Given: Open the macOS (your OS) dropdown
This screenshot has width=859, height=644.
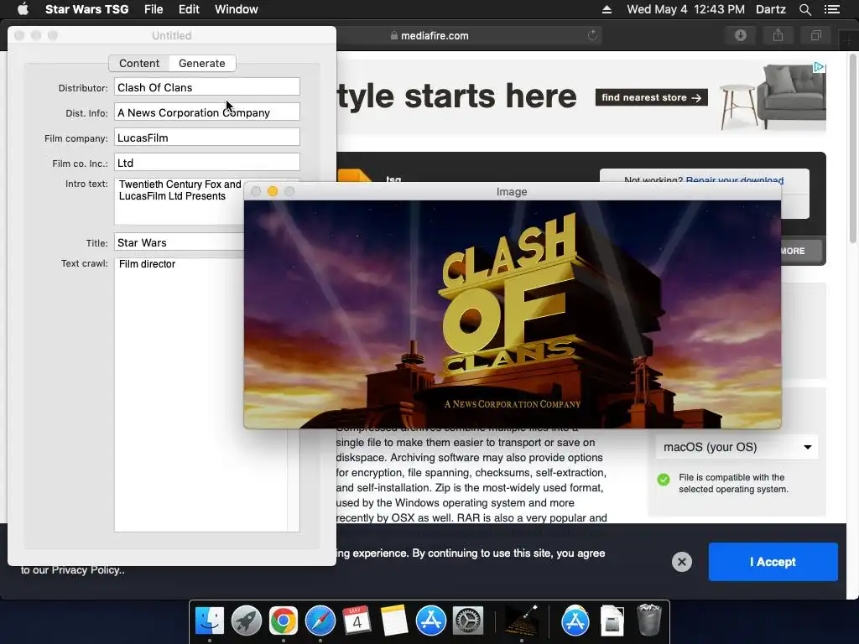Looking at the screenshot, I should (737, 447).
